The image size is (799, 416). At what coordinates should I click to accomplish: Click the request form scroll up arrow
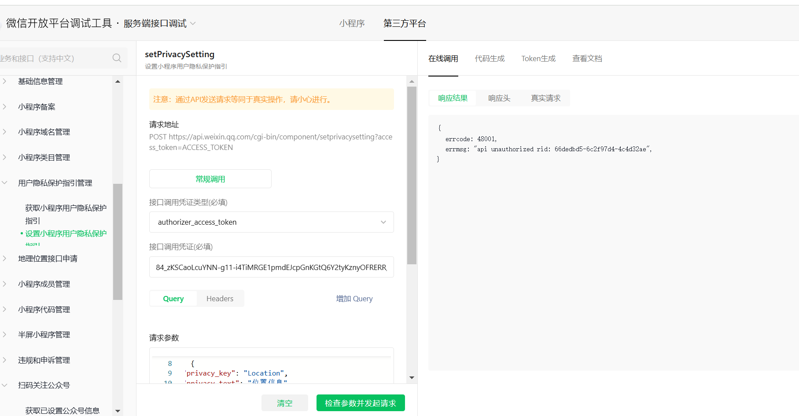tap(412, 81)
